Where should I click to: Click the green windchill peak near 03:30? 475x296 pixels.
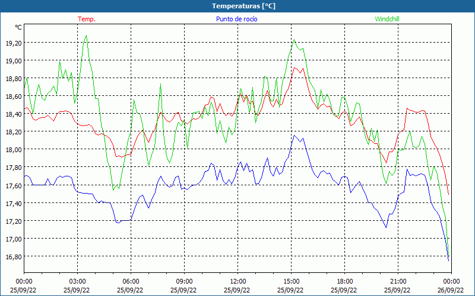pyautogui.click(x=86, y=36)
